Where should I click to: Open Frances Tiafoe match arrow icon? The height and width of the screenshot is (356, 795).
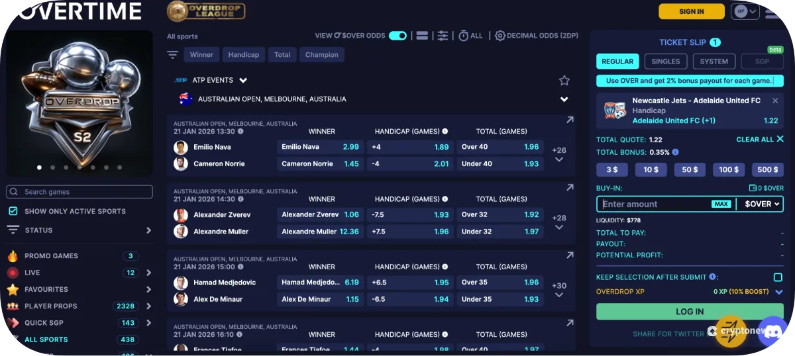pos(570,323)
